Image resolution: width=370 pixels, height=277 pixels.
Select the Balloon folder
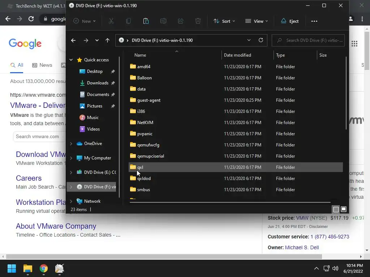click(236, 78)
